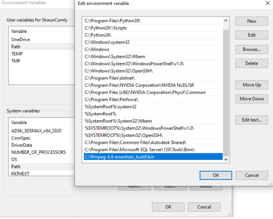The width and height of the screenshot is (273, 219).
Task: Select ComSpec system variable
Action: 43,138
